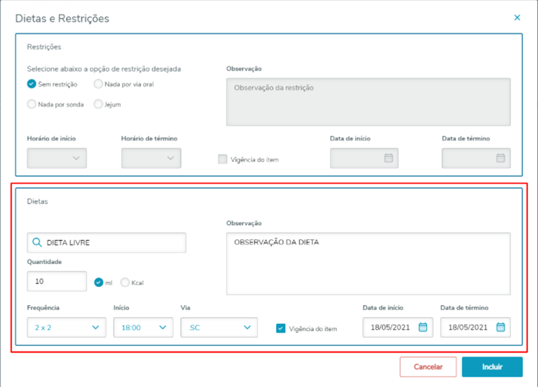This screenshot has height=387, width=538.
Task: Open the Via dropdown showing .SC
Action: [219, 327]
